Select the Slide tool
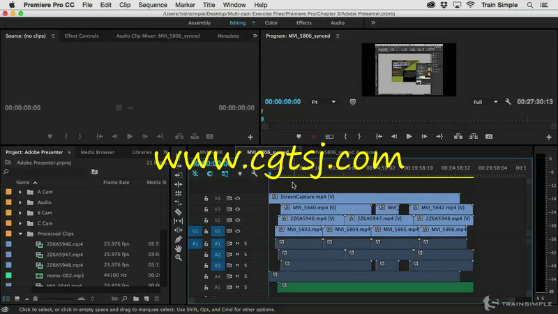558x314 pixels. (x=179, y=230)
